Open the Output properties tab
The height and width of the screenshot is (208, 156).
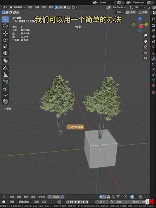click(x=153, y=31)
